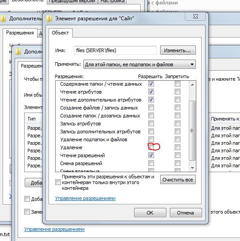The height and width of the screenshot is (241, 240).
Task: Deny "Удаление подпапок и файлов"
Action: click(177, 139)
